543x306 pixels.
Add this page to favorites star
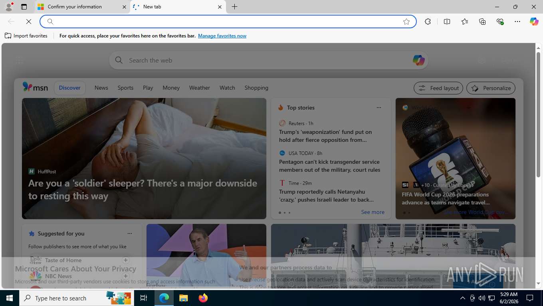pos(406,22)
